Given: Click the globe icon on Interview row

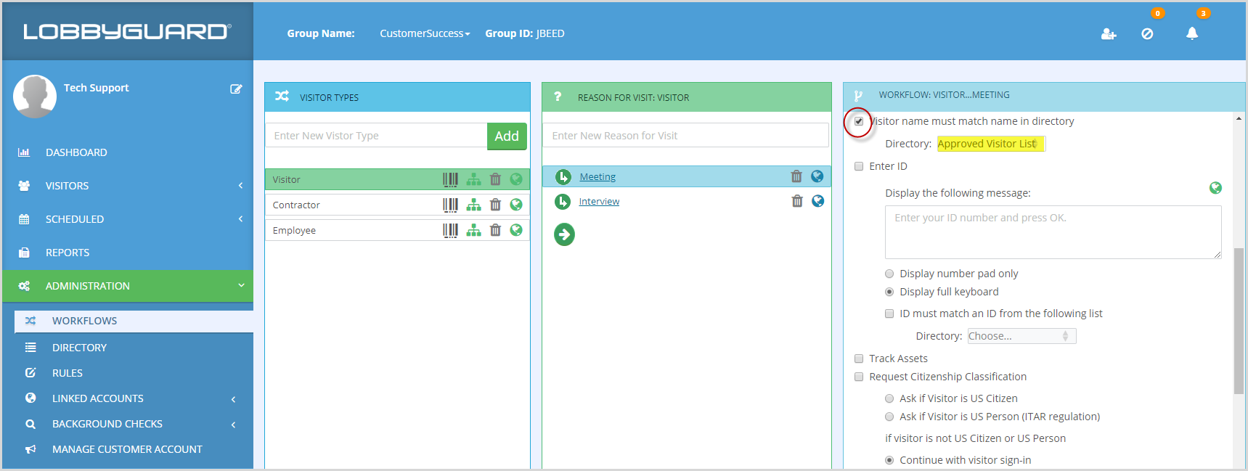Looking at the screenshot, I should [x=817, y=201].
